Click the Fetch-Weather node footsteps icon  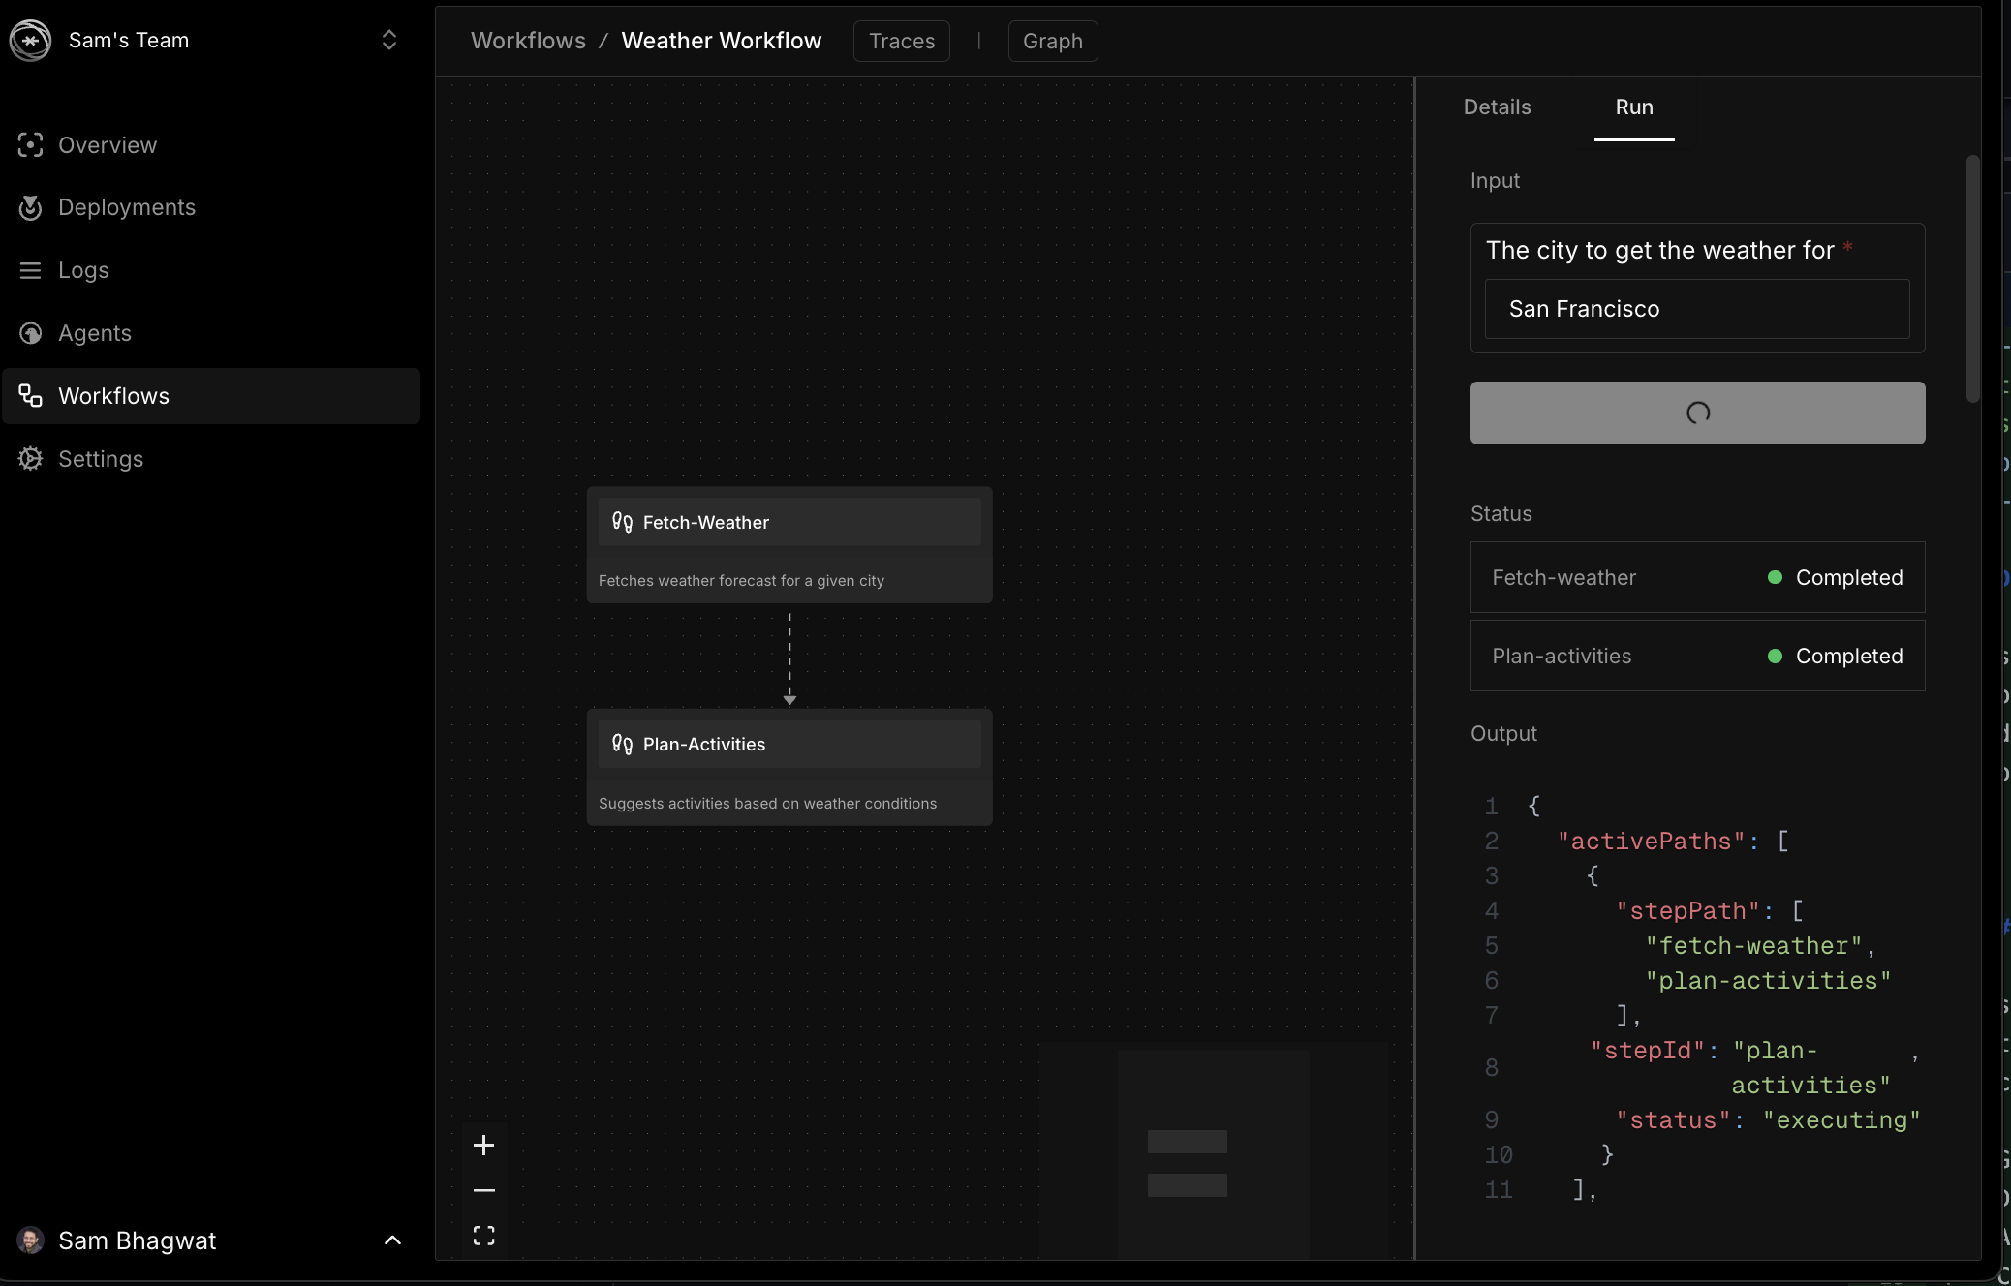tap(622, 523)
